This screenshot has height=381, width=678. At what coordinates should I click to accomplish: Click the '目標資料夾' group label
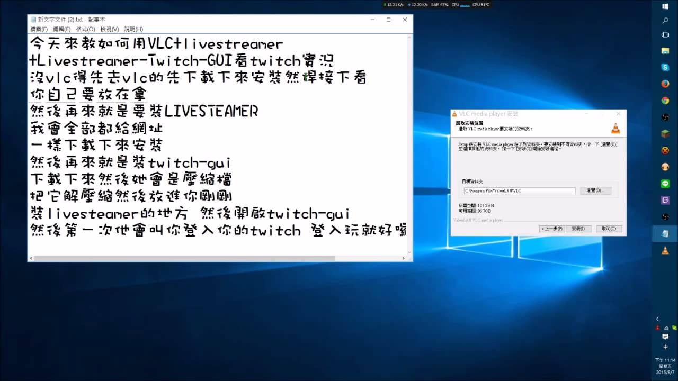click(x=472, y=182)
